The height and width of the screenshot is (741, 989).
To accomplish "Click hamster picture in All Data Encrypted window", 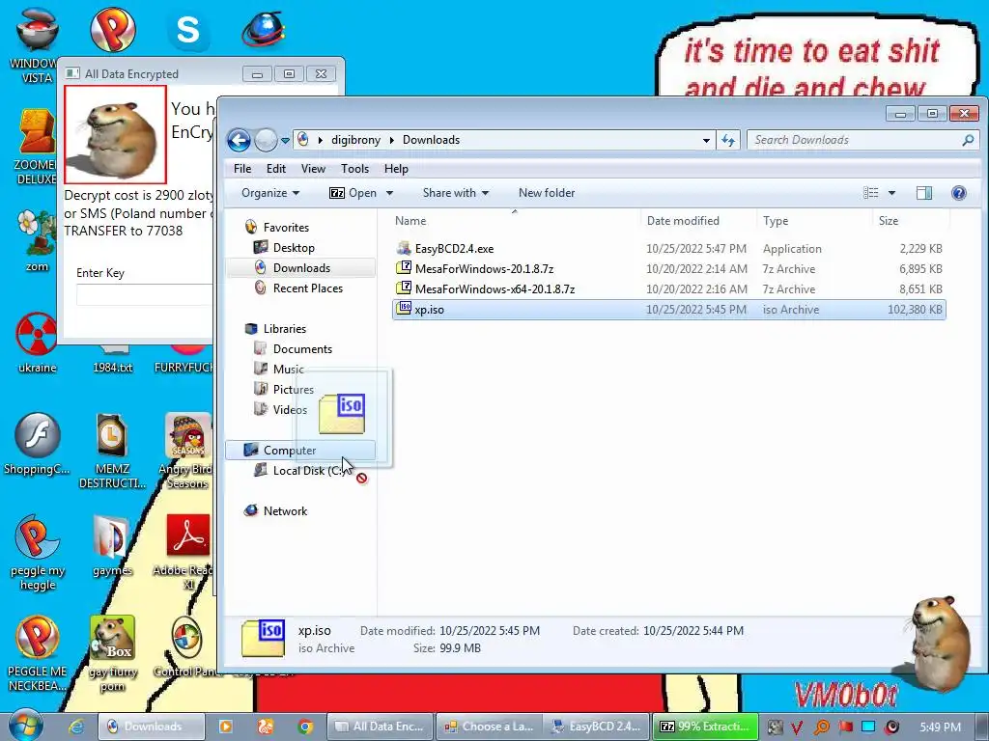I will pyautogui.click(x=116, y=134).
